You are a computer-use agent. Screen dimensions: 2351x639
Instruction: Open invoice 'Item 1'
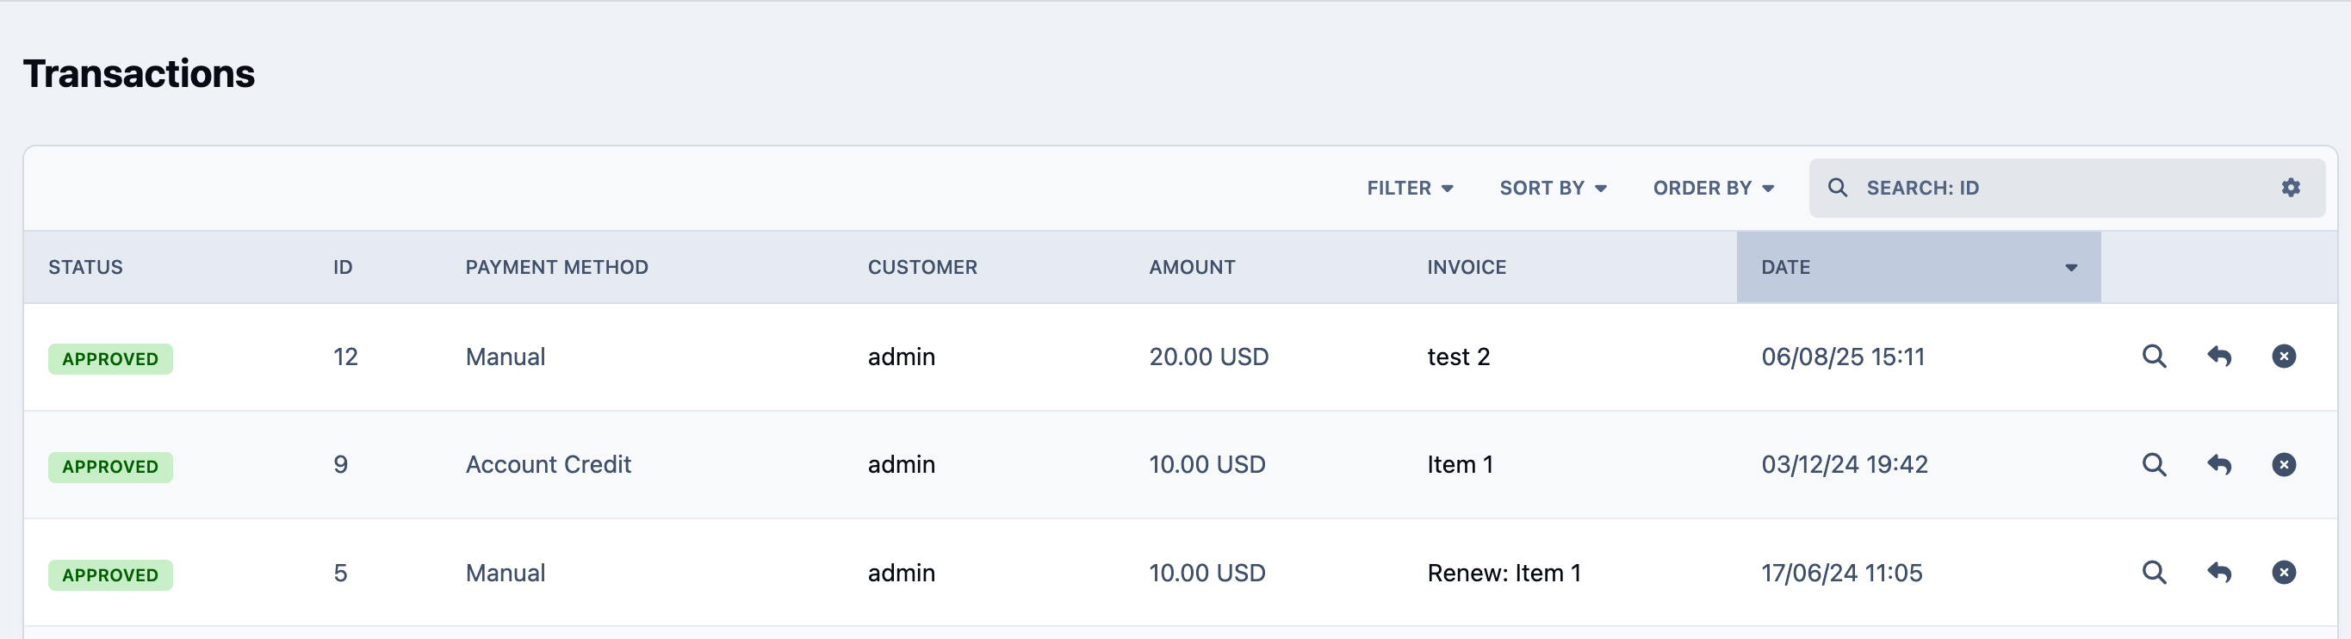1461,465
